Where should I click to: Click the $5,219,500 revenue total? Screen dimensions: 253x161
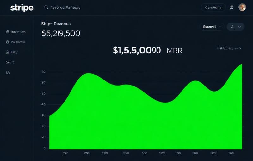pos(61,33)
